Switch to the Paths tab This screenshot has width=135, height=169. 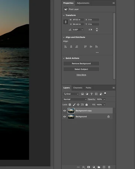click(x=88, y=88)
